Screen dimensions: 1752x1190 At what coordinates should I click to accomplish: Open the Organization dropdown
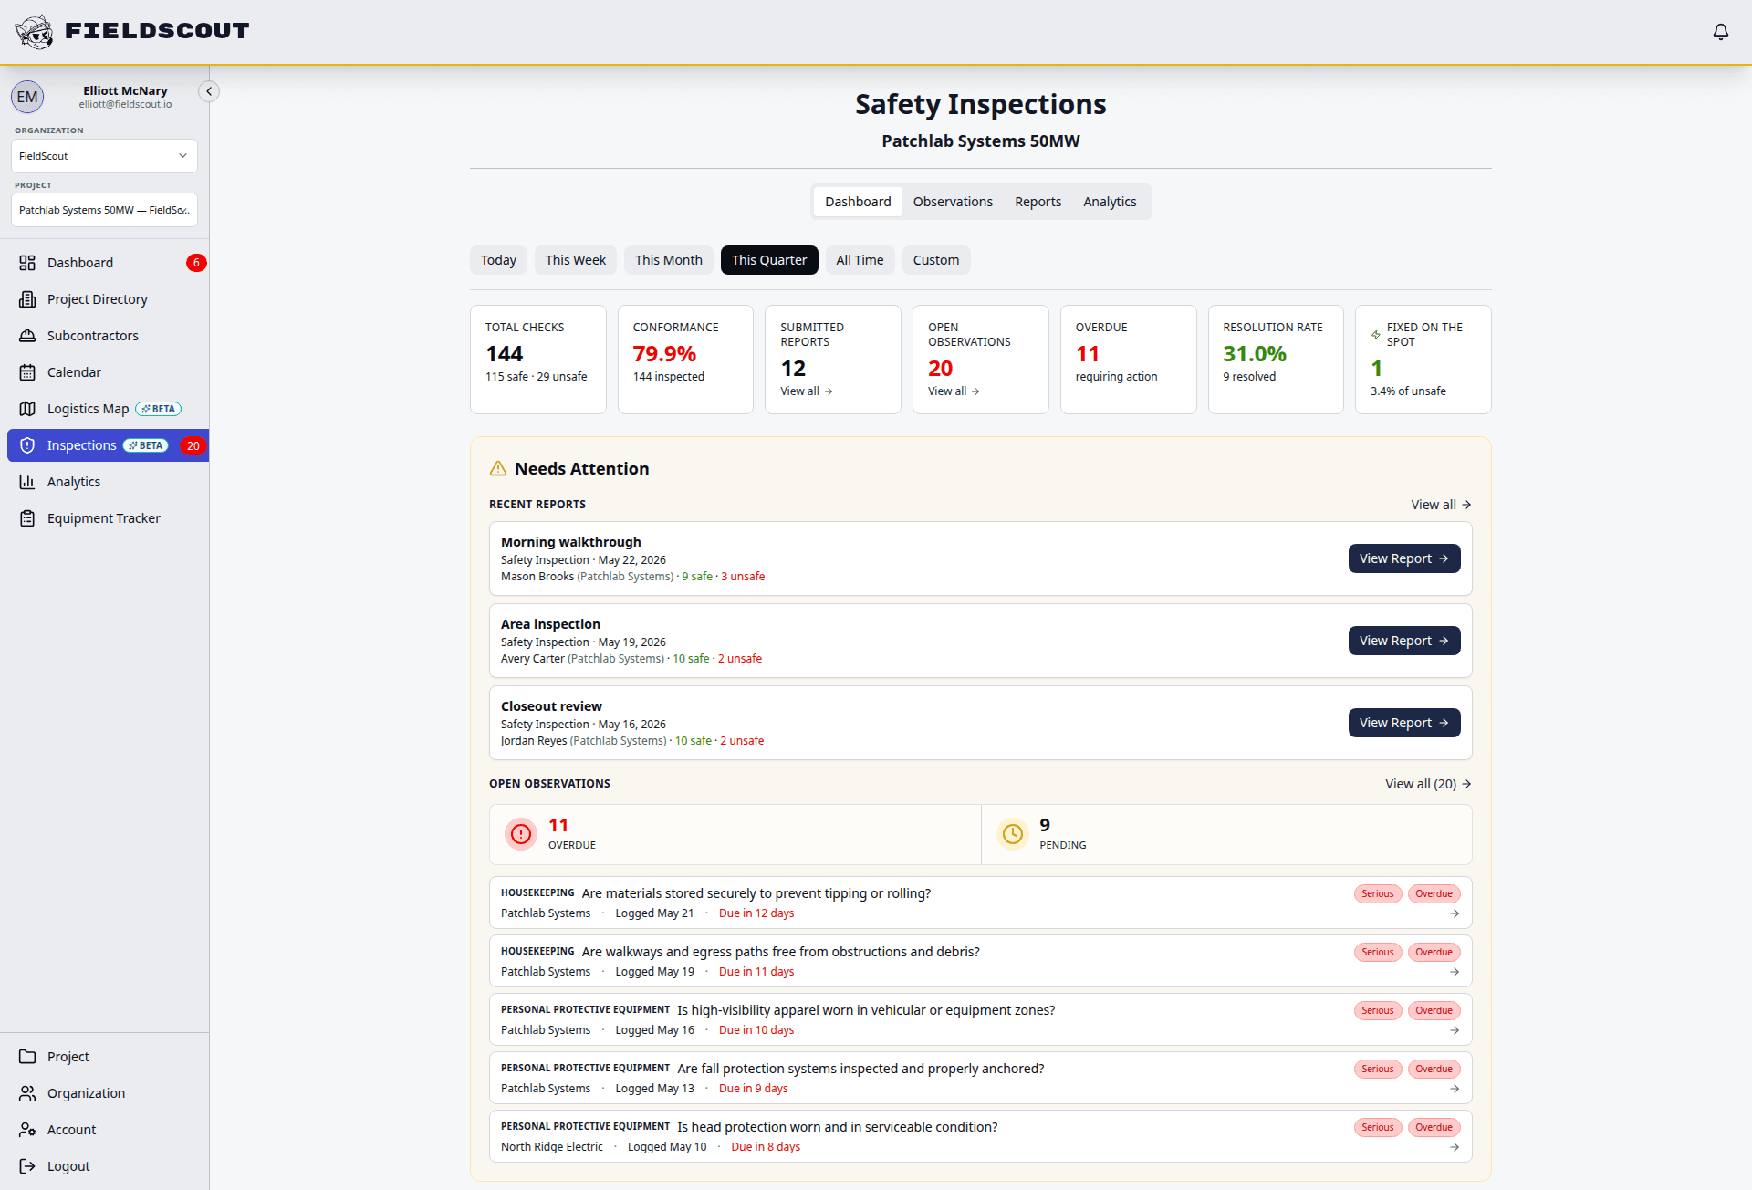click(x=104, y=156)
